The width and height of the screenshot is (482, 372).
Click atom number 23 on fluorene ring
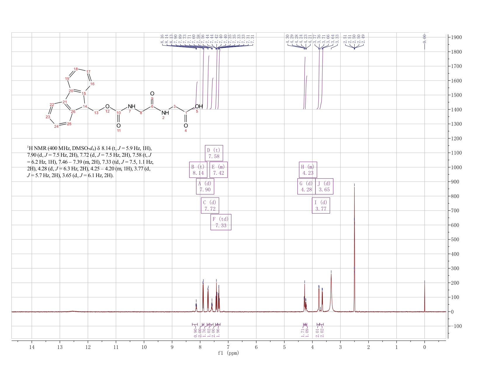click(48, 117)
